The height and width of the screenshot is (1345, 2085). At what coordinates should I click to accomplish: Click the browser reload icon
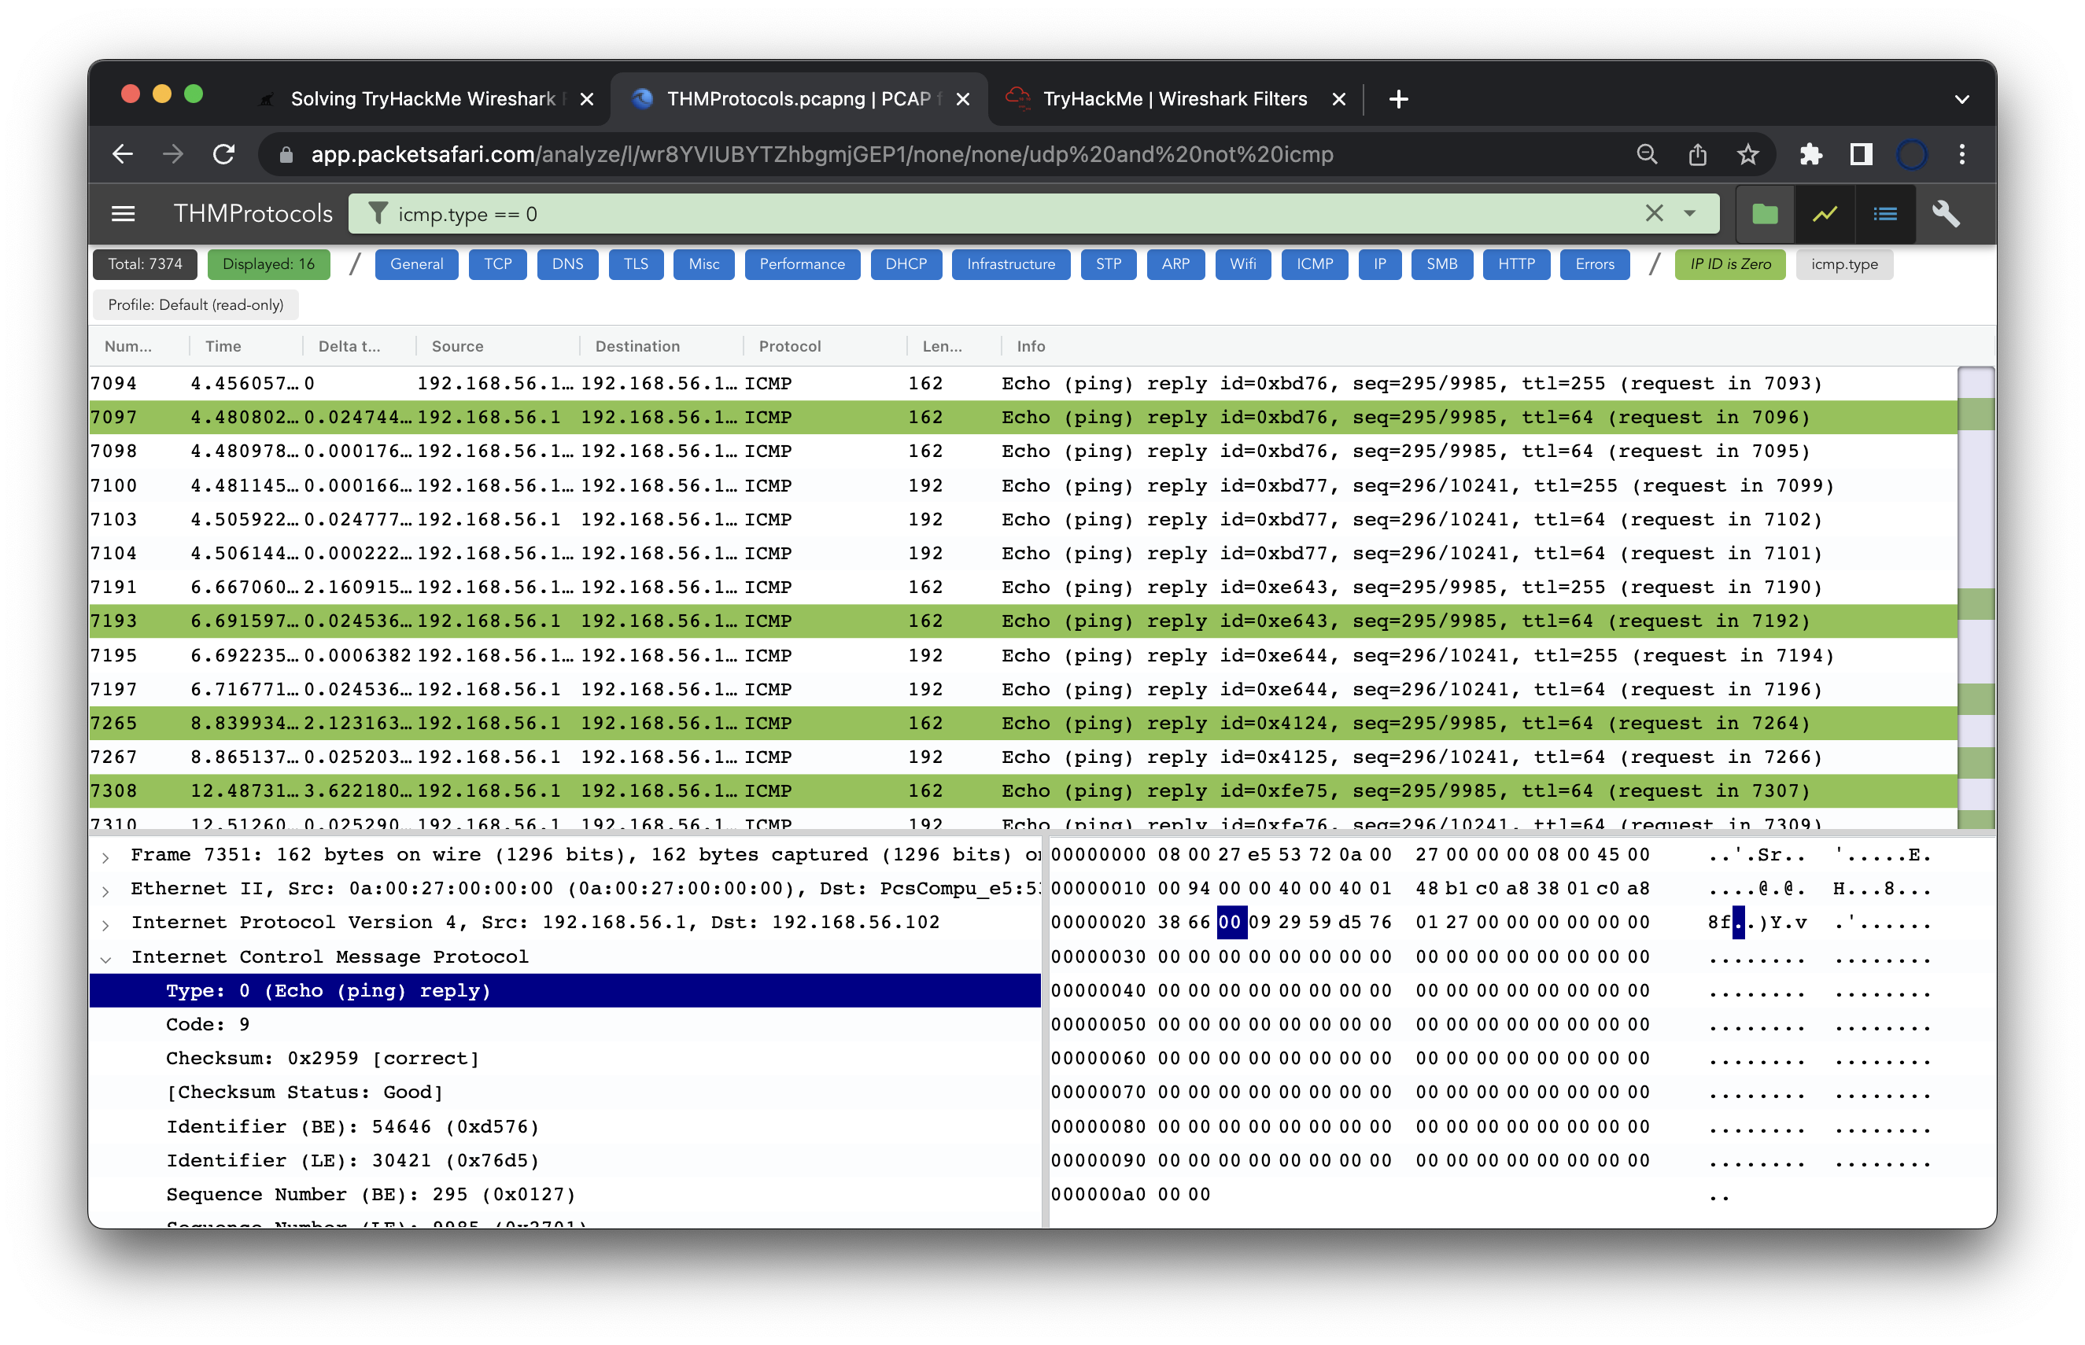click(x=224, y=155)
